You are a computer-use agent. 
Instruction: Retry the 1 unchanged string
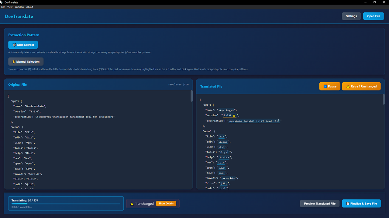361,86
